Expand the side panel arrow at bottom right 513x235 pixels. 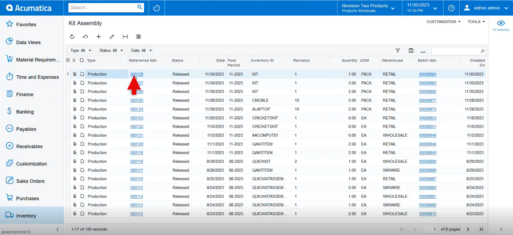coord(501,229)
